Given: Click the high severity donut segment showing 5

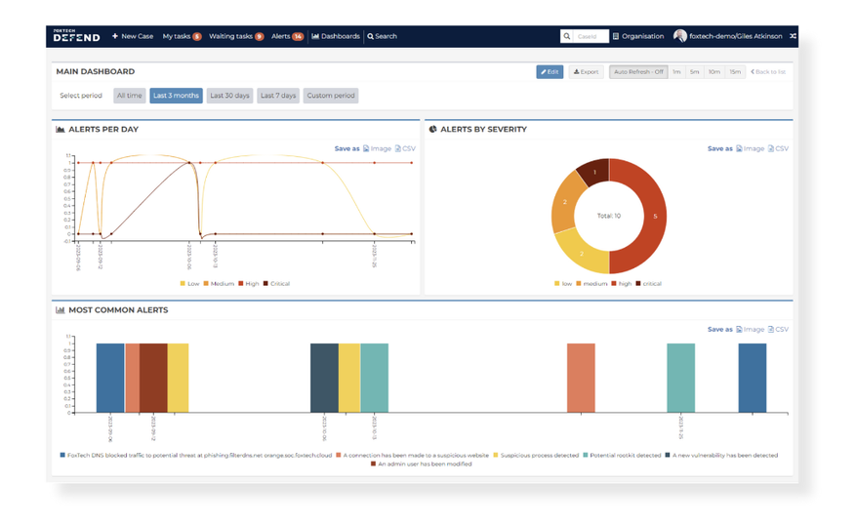Looking at the screenshot, I should (654, 216).
